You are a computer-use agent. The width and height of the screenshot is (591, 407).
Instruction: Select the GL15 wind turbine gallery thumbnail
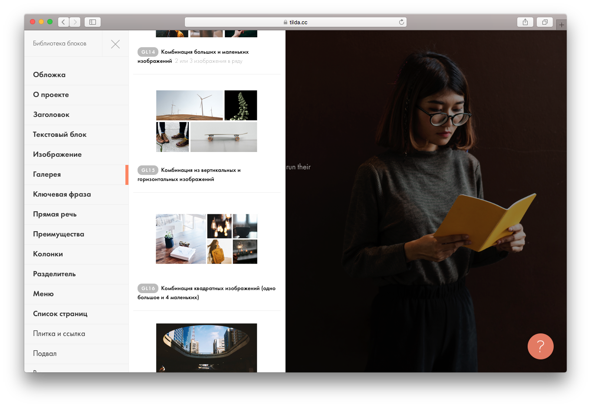tap(207, 121)
